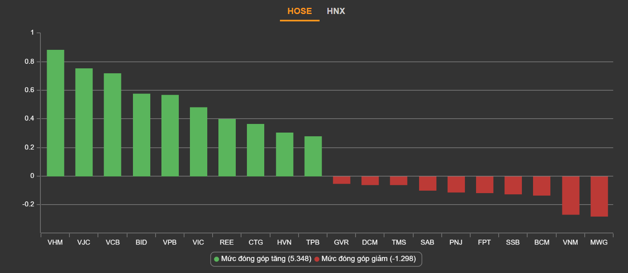The image size is (628, 273).
Task: Select the BID green bar
Action: tap(141, 135)
